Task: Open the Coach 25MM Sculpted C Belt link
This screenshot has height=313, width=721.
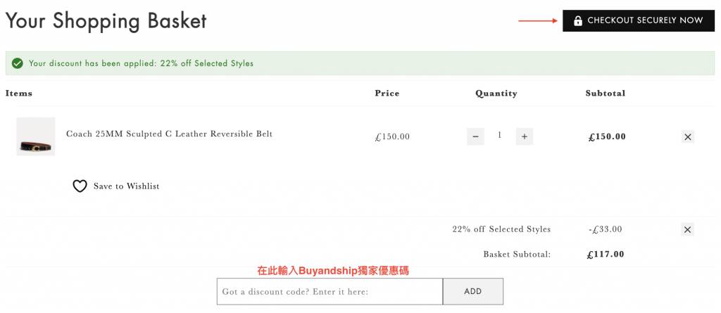Action: (169, 134)
